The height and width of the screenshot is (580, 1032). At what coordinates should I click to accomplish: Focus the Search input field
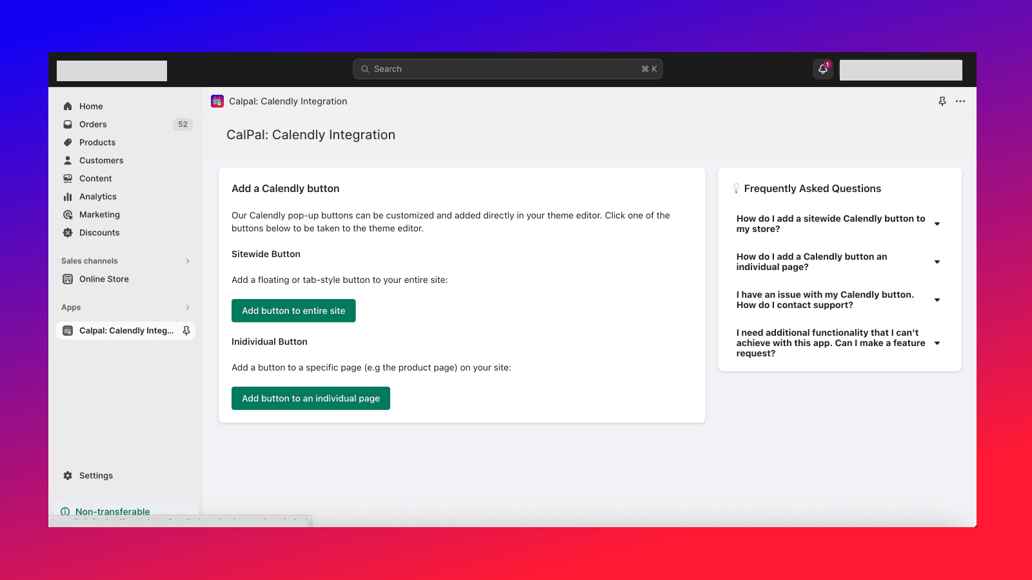click(507, 69)
